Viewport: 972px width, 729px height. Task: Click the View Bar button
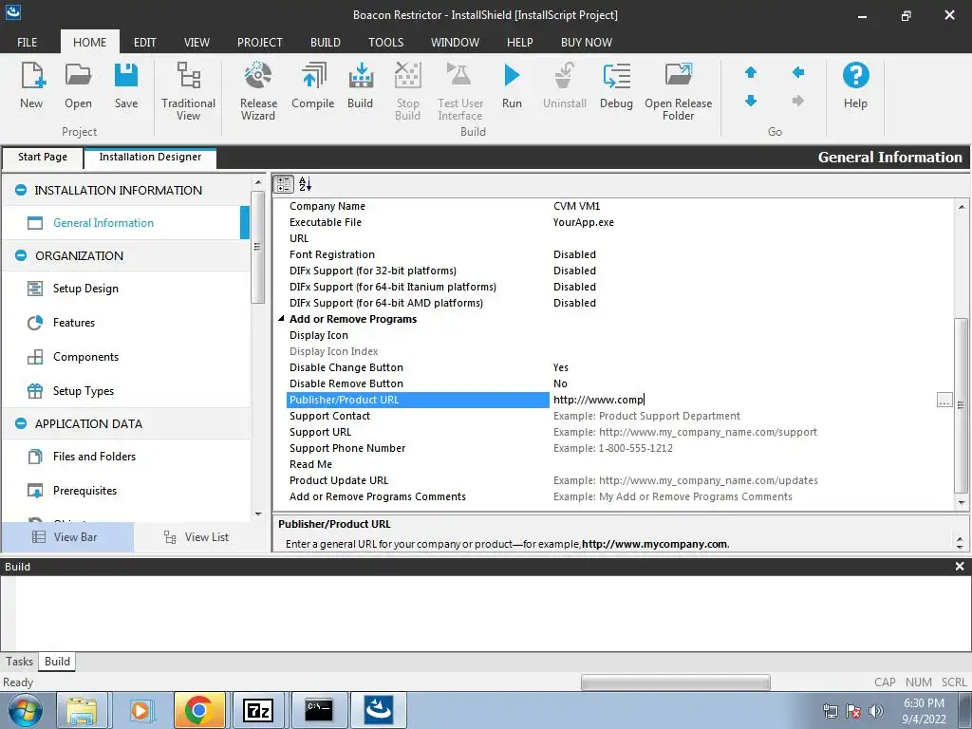coord(67,537)
